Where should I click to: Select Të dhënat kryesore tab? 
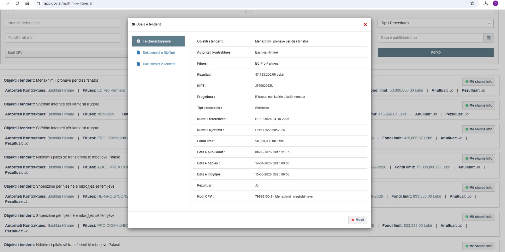pyautogui.click(x=158, y=41)
